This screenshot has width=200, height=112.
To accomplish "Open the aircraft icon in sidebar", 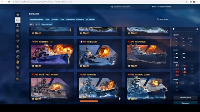I will pyautogui.click(x=18, y=73).
